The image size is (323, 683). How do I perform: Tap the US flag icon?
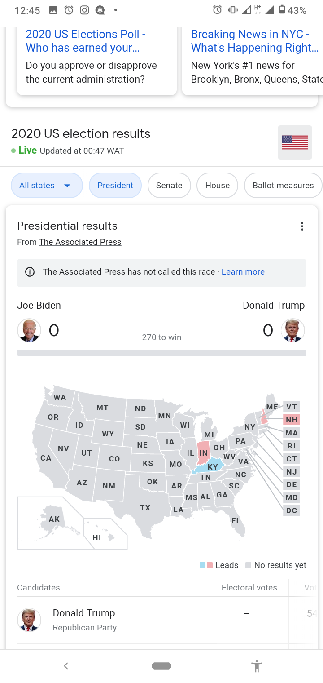click(x=295, y=142)
